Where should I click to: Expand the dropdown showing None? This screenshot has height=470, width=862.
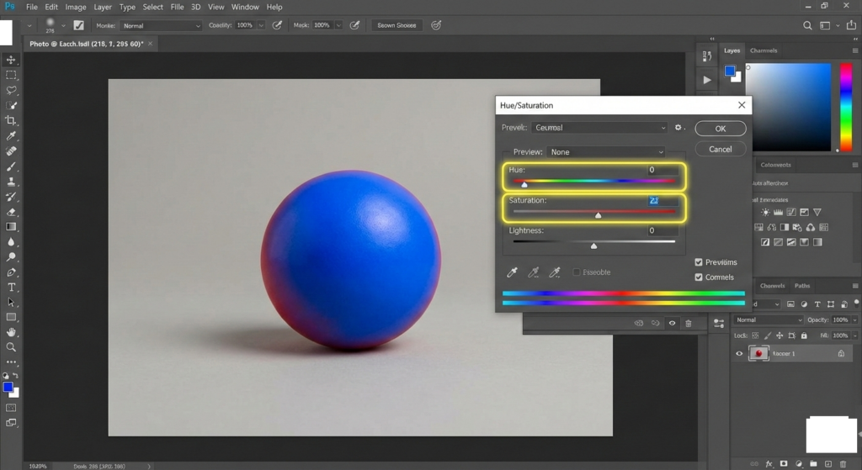(x=606, y=152)
